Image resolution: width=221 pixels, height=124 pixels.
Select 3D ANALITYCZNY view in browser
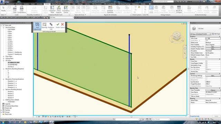click(13, 63)
